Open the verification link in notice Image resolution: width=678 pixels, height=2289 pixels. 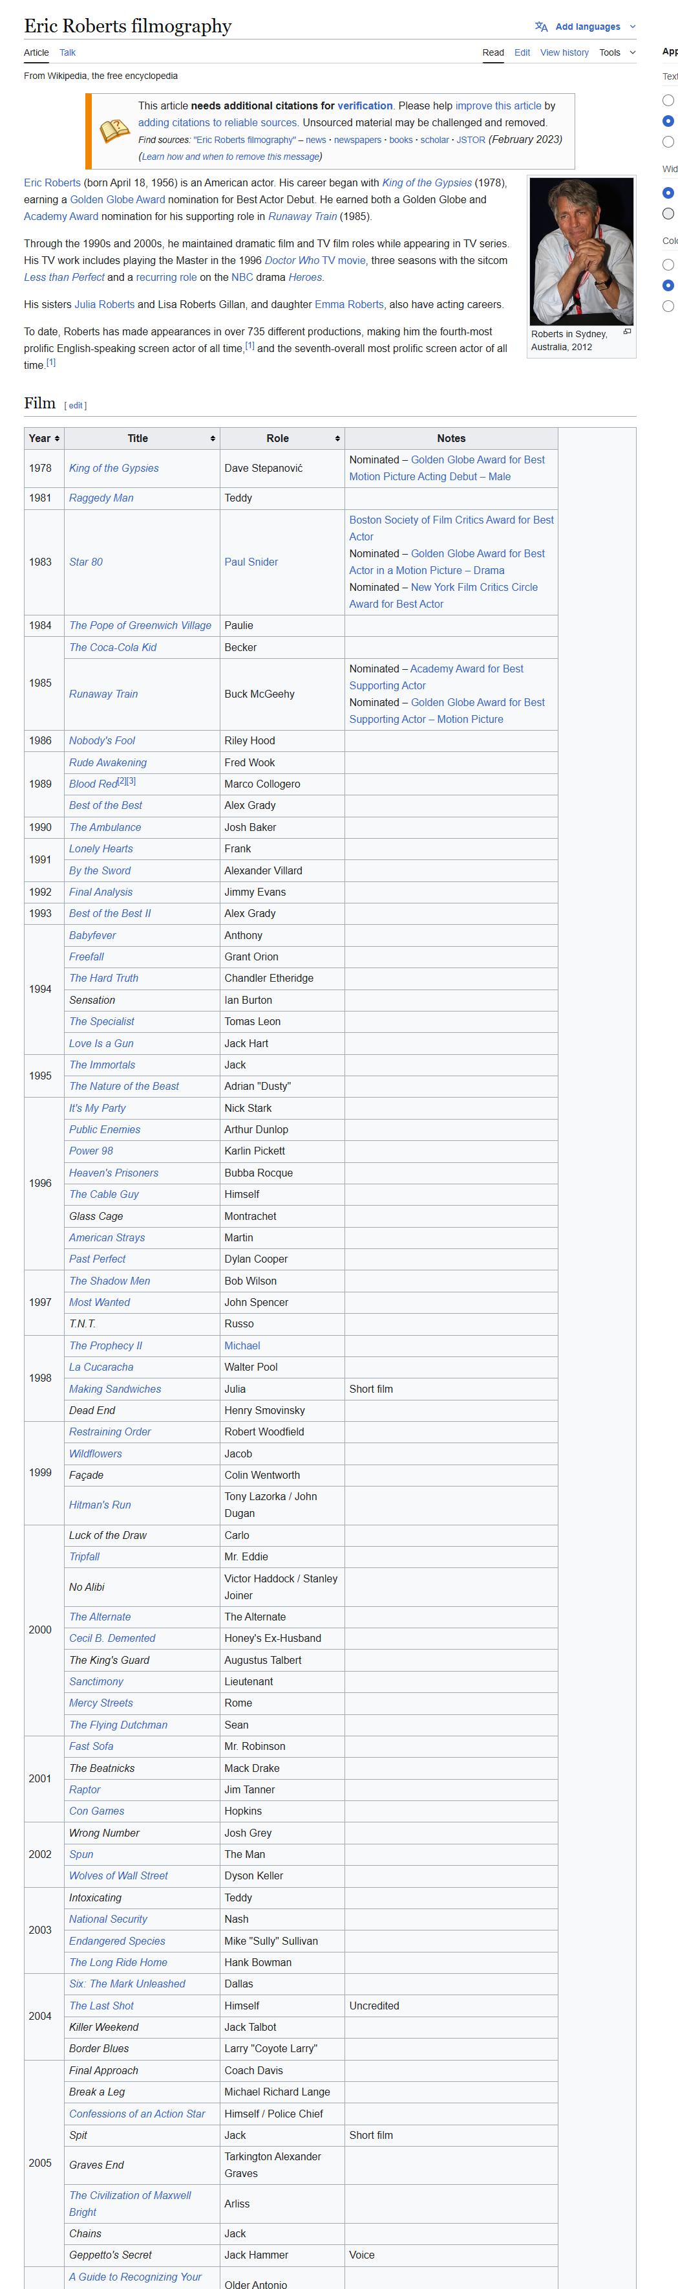[x=365, y=105]
